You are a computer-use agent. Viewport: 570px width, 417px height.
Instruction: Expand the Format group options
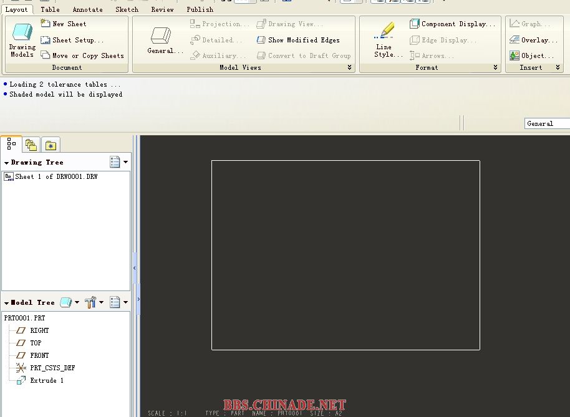pos(495,67)
